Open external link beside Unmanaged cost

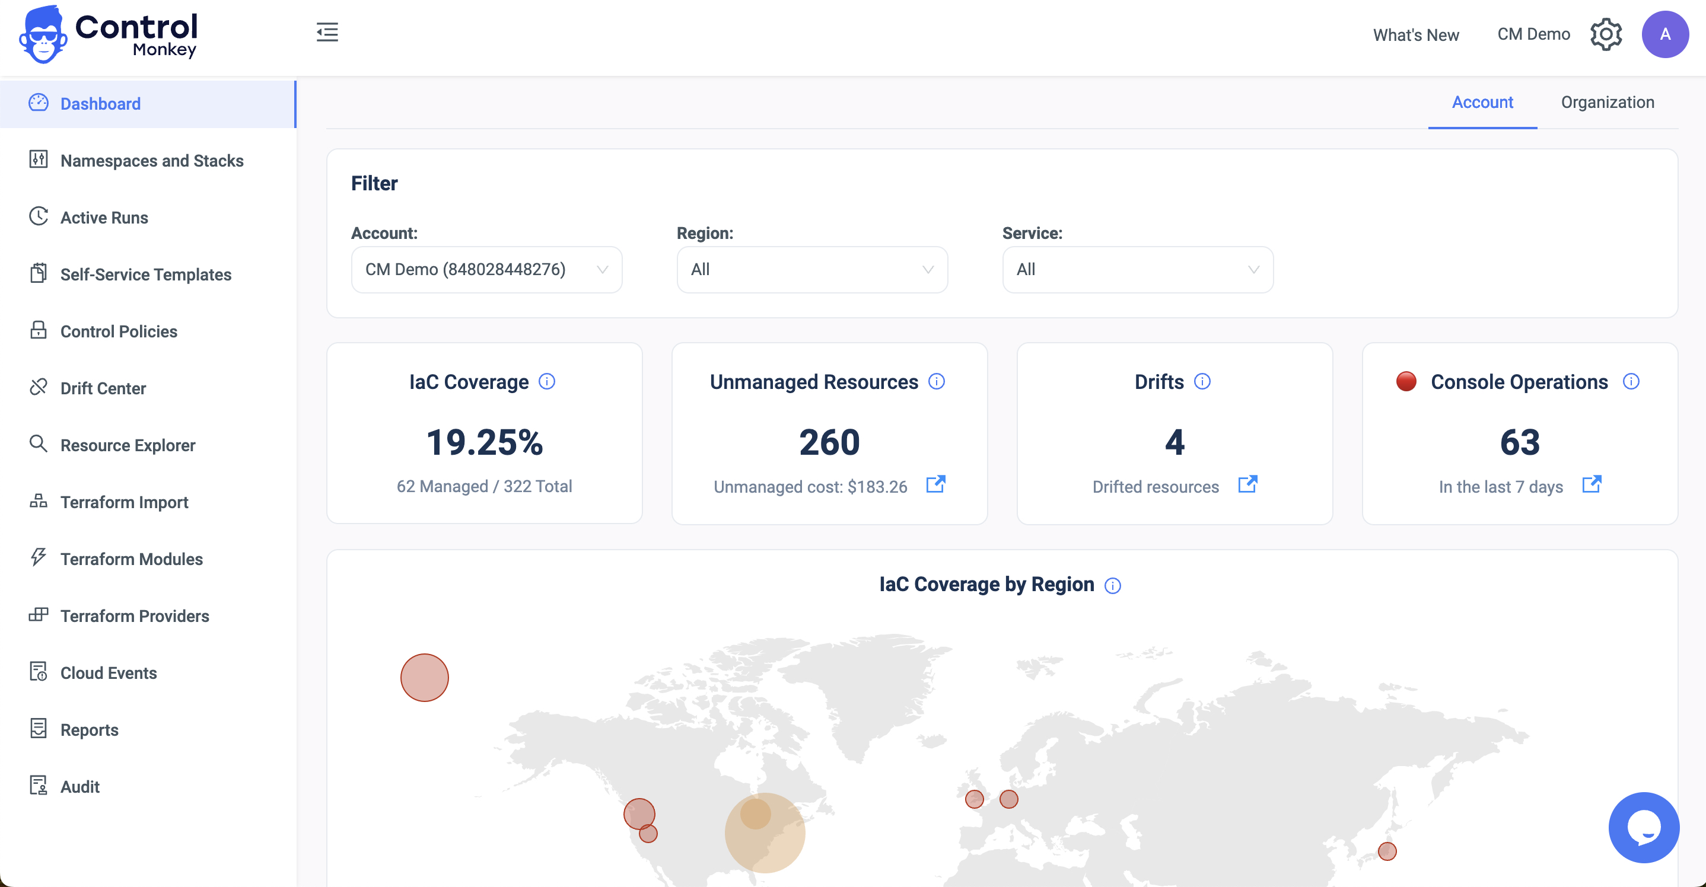[x=935, y=484]
